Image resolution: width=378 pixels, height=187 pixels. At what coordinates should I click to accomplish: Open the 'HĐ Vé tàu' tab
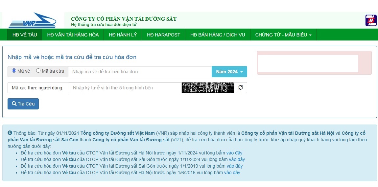[25, 35]
